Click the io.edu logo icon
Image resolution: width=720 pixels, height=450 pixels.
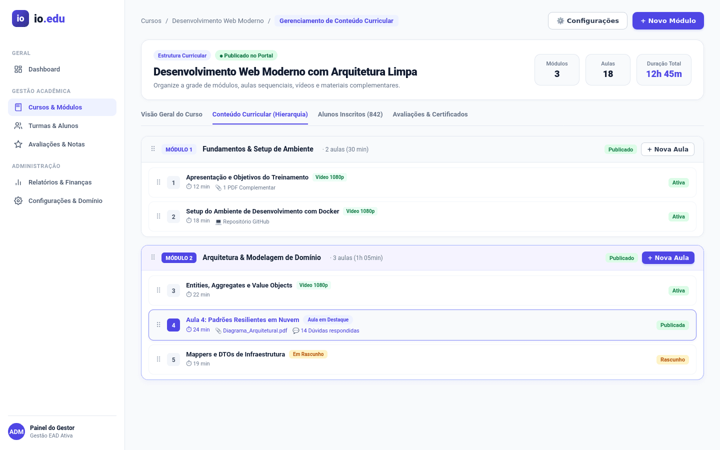[x=20, y=18]
